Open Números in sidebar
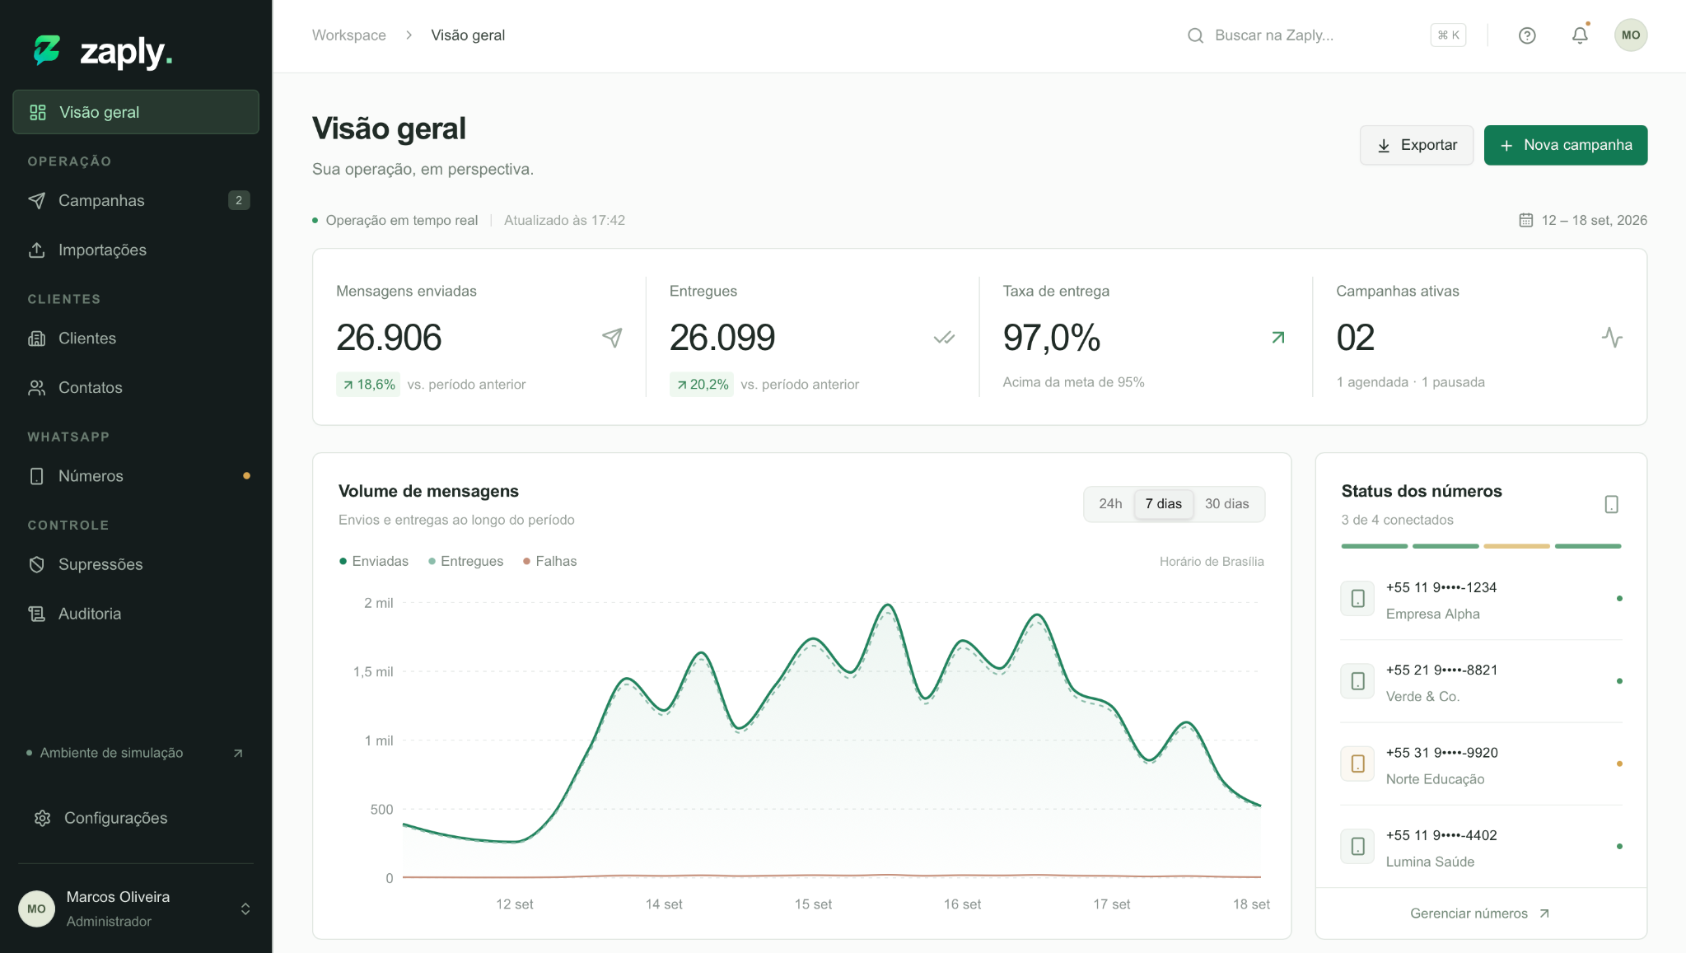 [136, 476]
